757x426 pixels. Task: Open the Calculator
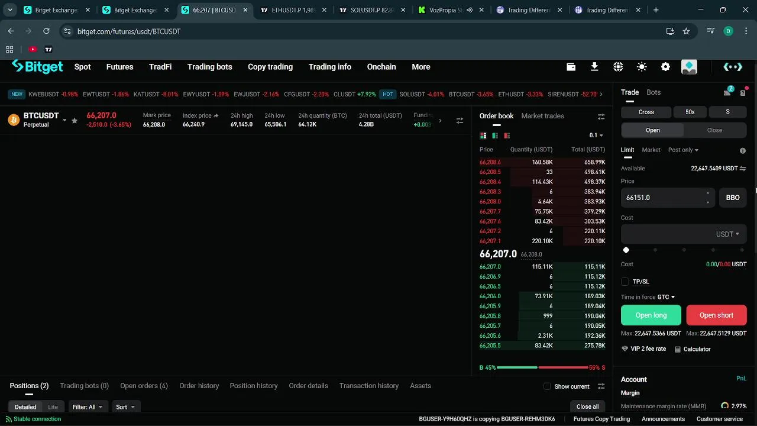(x=693, y=349)
